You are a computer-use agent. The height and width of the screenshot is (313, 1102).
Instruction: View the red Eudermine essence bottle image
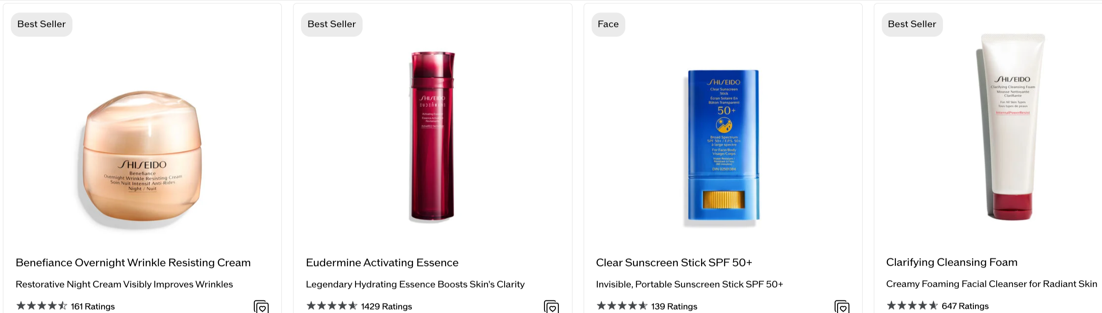tap(433, 137)
